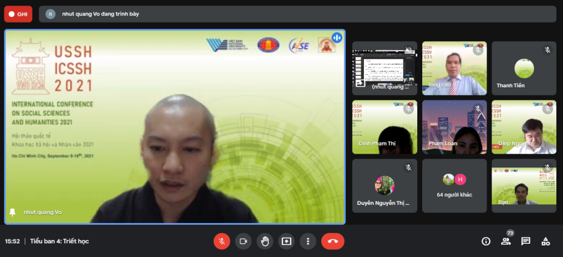Leave call with red hang-up button
This screenshot has width=563, height=257.
pyautogui.click(x=333, y=241)
